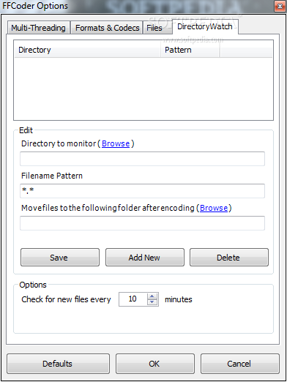
Task: Close the FFCoder Options window
Action: 280,7
